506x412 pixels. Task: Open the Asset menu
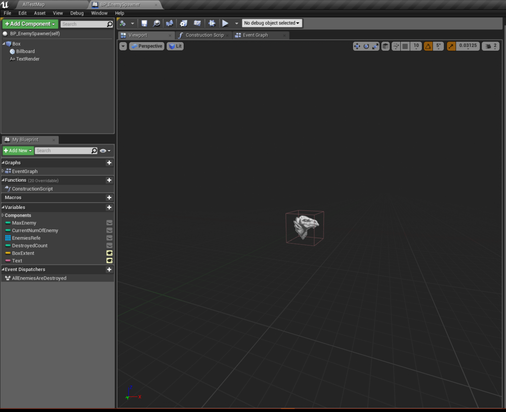click(x=40, y=13)
